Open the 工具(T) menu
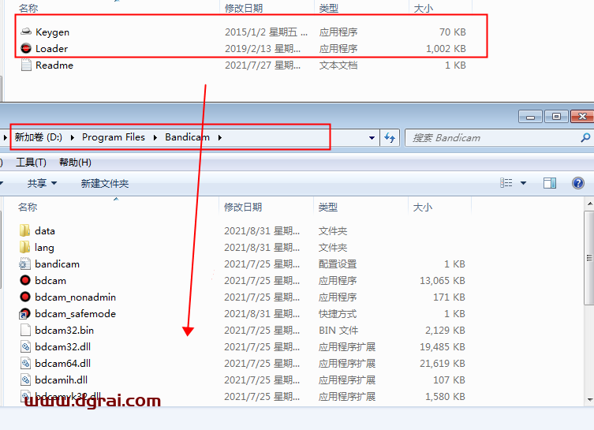 pos(31,163)
